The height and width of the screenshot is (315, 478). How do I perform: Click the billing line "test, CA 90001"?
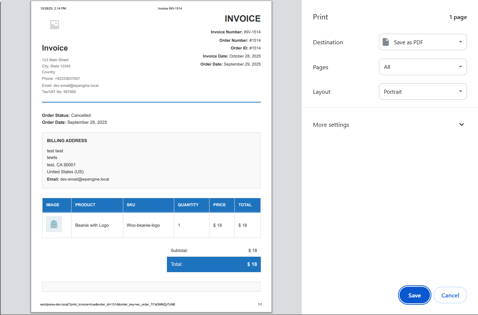pyautogui.click(x=61, y=165)
